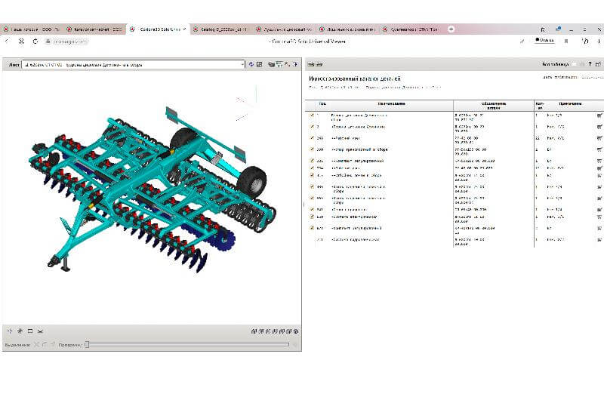The height and width of the screenshot is (403, 604).
Task: Click the cart icon in row 1
Action: pyautogui.click(x=599, y=115)
